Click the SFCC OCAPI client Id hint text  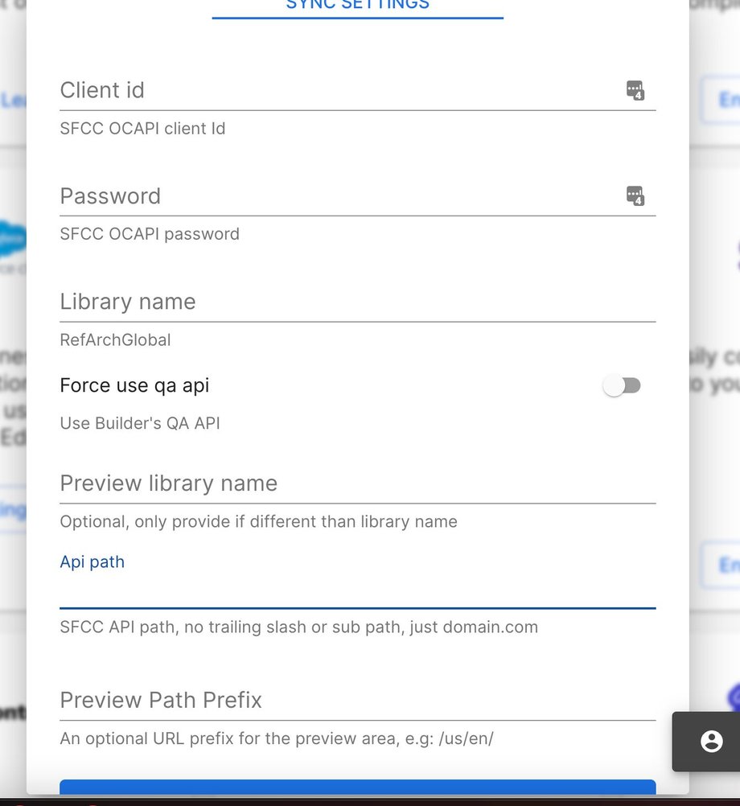[142, 129]
